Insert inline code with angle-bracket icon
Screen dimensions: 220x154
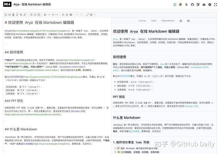(57, 15)
